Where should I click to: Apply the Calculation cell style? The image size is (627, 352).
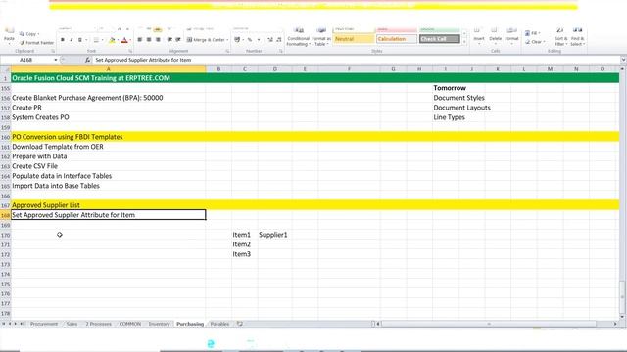click(397, 39)
